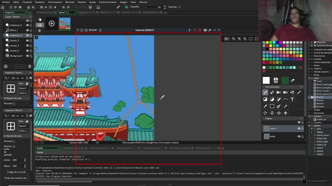
Task: Click the zoom in magnifier on canvas
Action: pyautogui.click(x=245, y=39)
